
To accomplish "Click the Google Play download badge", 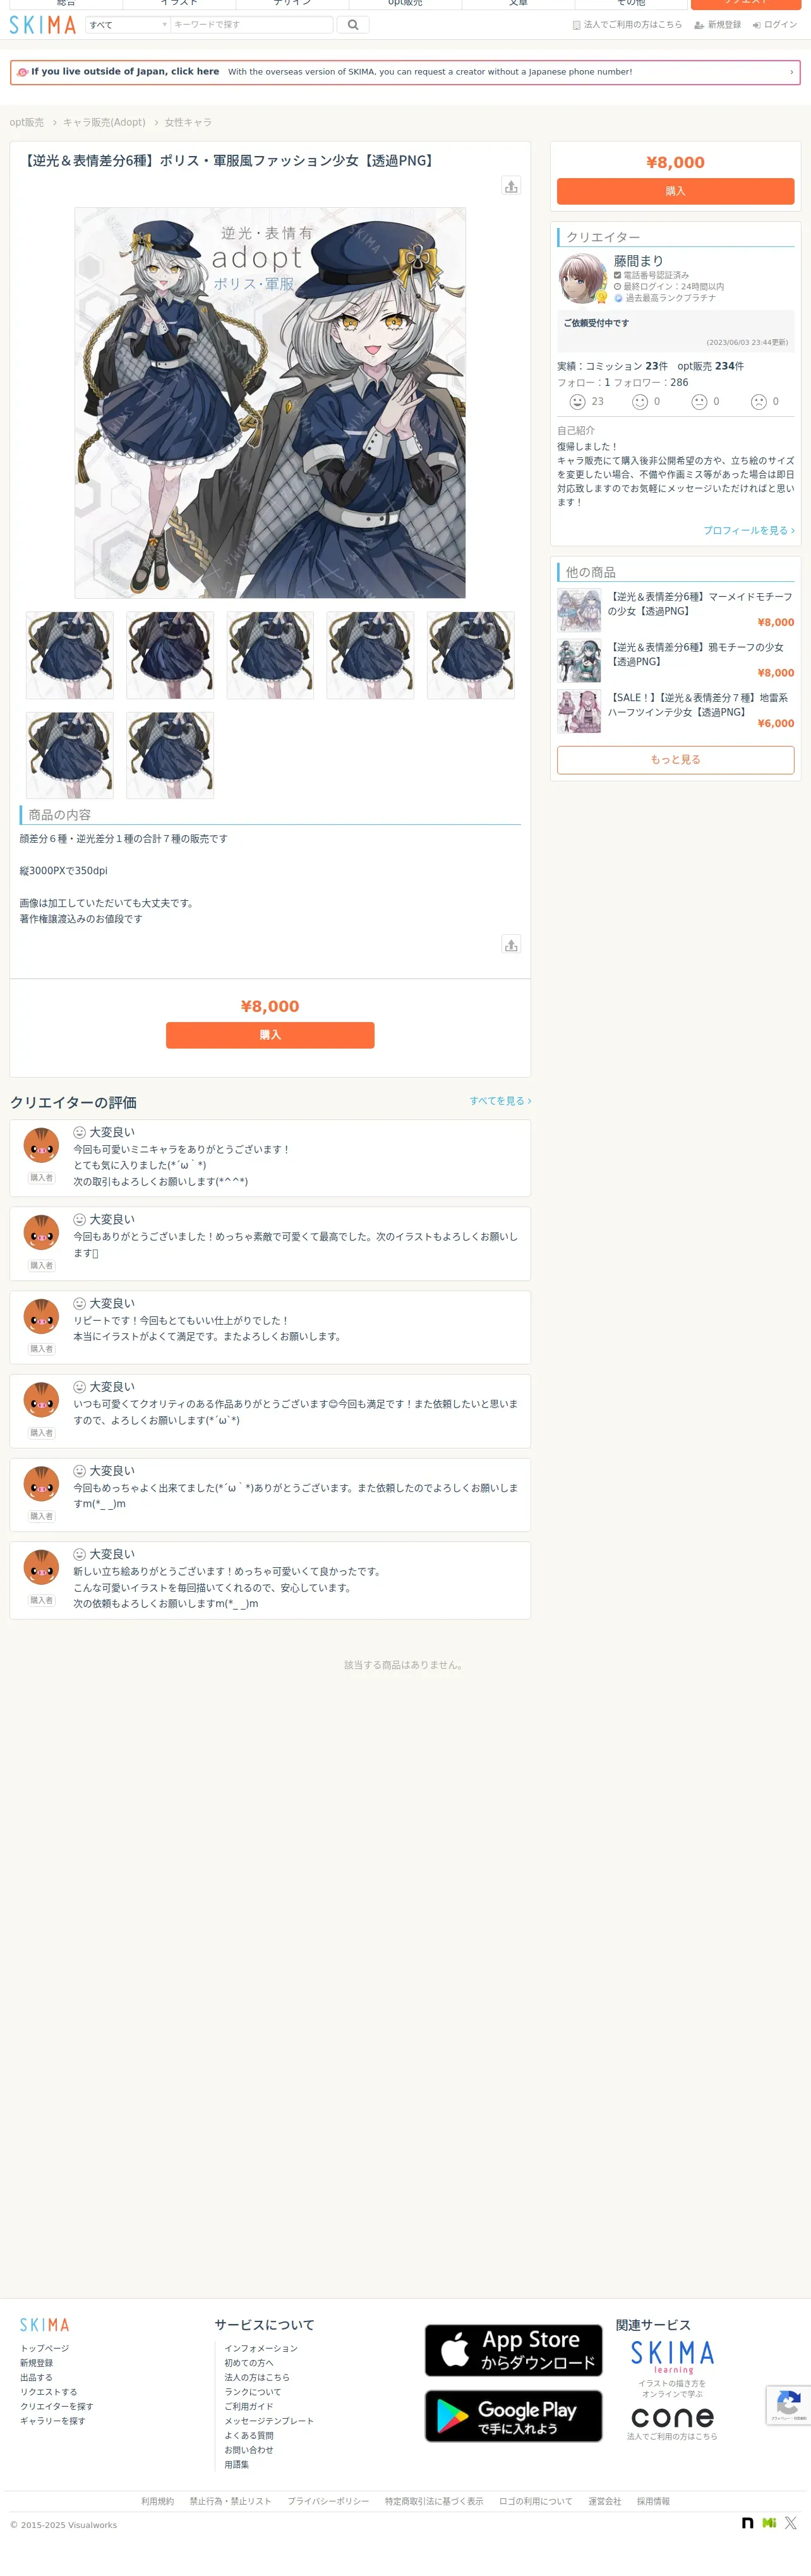I will pyautogui.click(x=513, y=2416).
